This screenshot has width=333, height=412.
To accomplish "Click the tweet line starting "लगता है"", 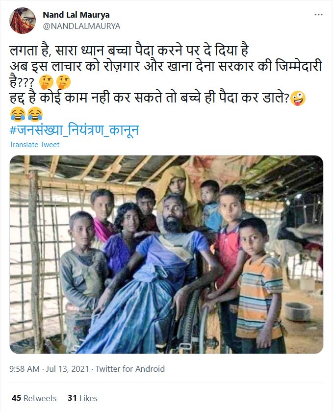I will [x=129, y=51].
